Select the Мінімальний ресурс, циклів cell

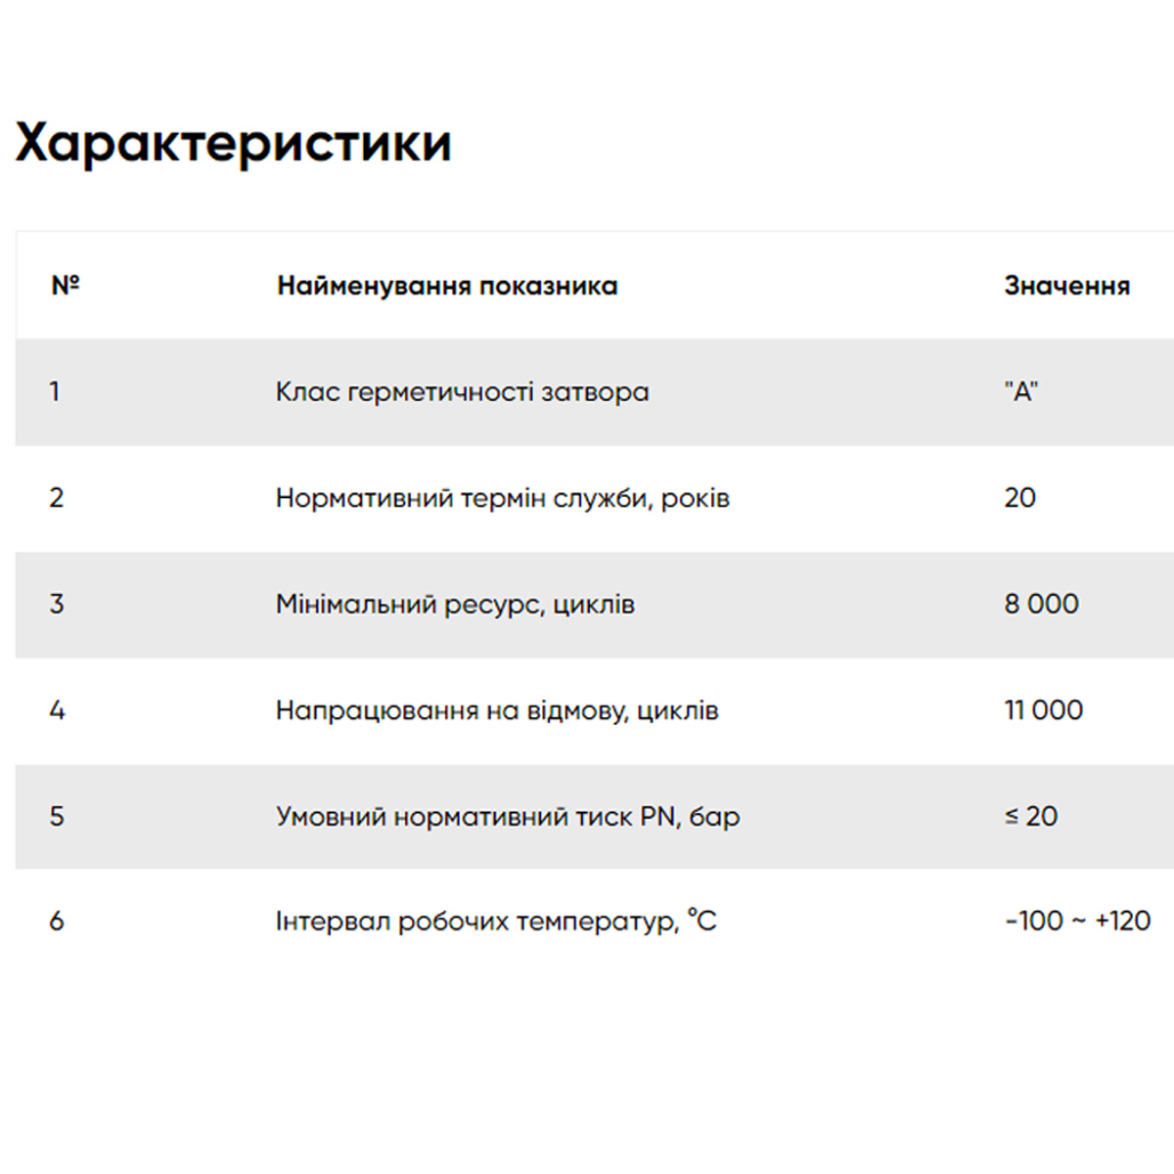point(455,605)
